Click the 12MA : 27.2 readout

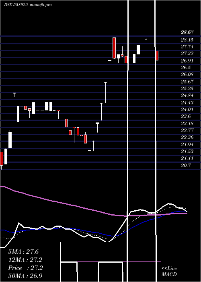[x=25, y=260]
